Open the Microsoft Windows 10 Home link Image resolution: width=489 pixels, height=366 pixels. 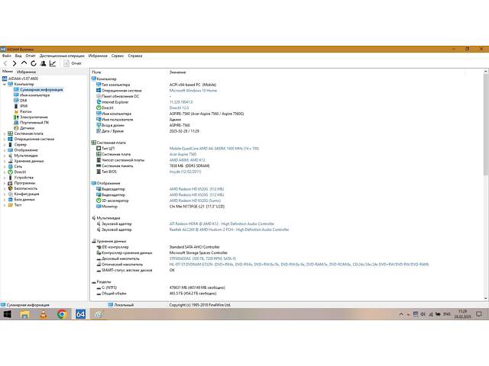pos(193,91)
